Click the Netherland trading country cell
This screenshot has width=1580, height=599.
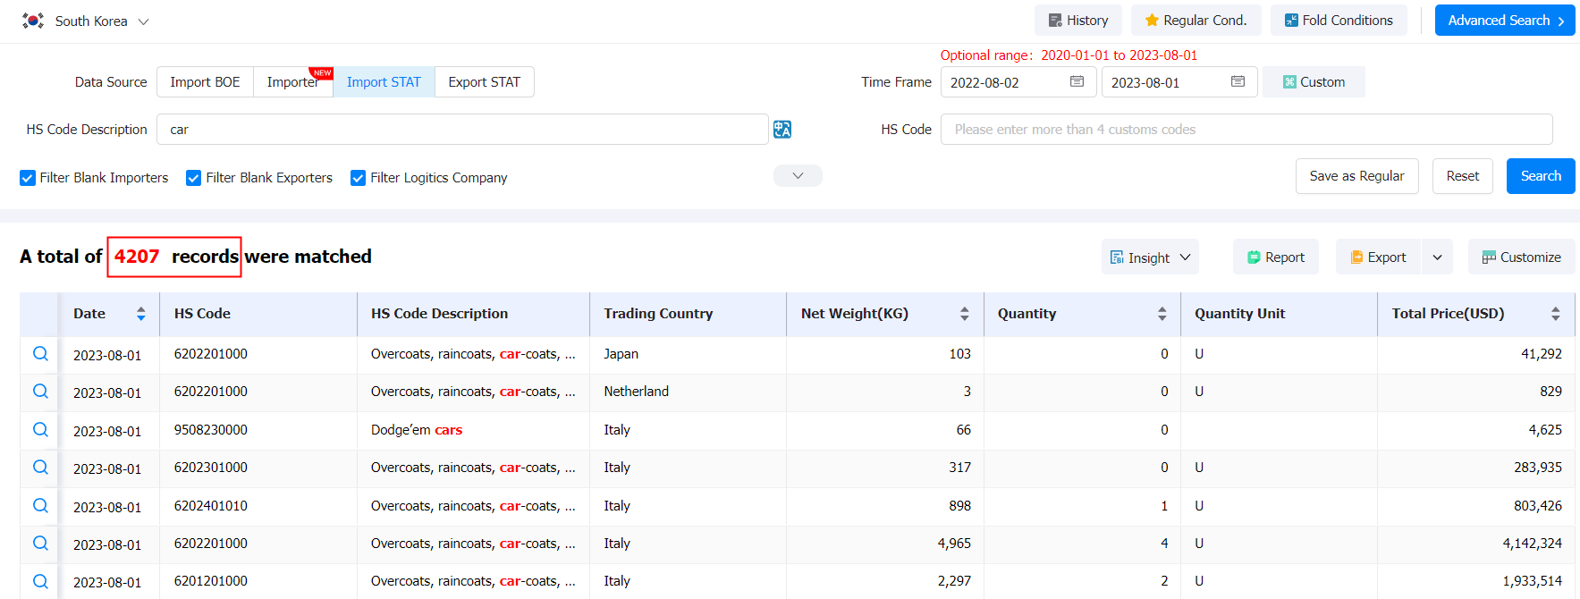(x=688, y=392)
